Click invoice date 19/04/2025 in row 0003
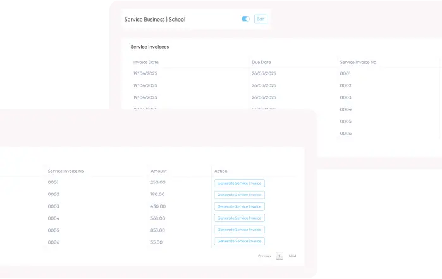 (145, 97)
